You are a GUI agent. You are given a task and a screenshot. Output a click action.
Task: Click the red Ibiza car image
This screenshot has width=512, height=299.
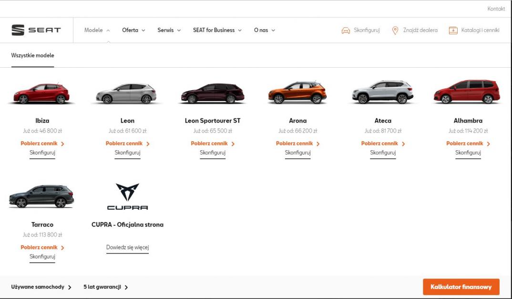[x=41, y=93]
